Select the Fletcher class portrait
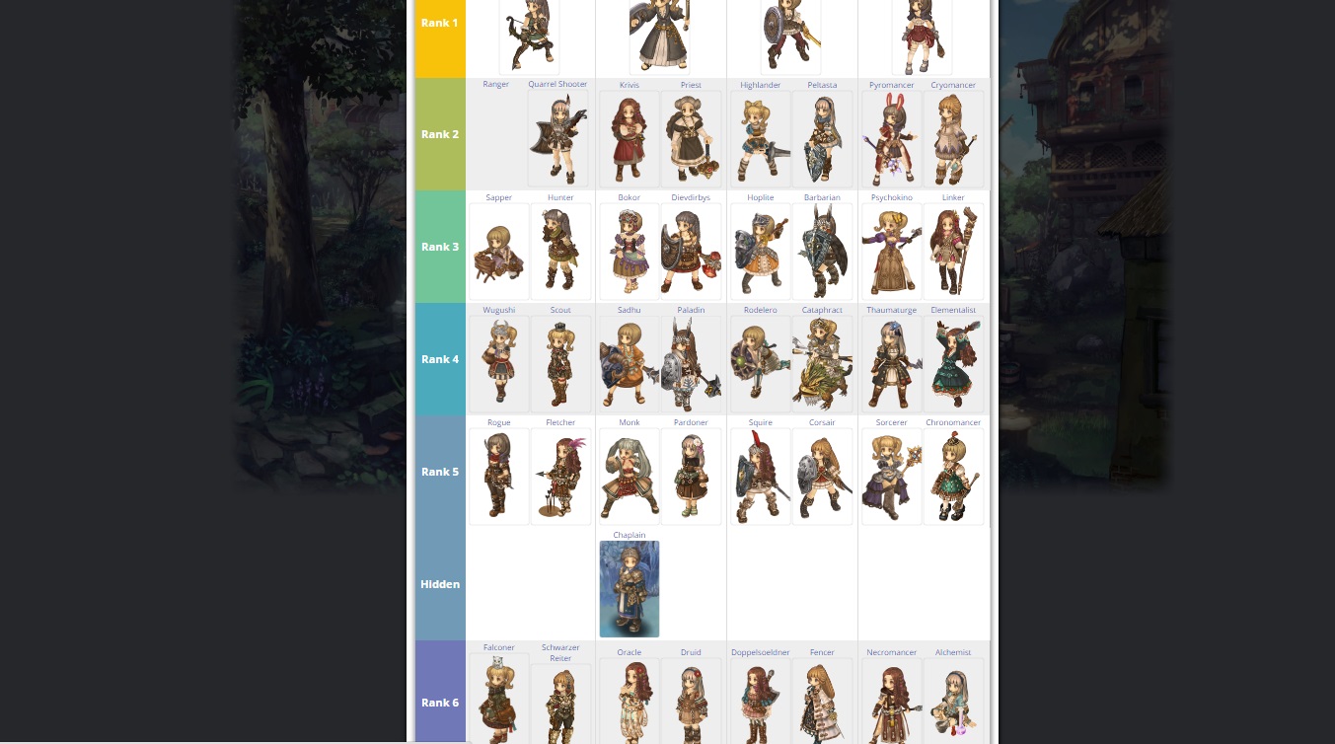Screen dimensions: 1335x744 coord(560,477)
